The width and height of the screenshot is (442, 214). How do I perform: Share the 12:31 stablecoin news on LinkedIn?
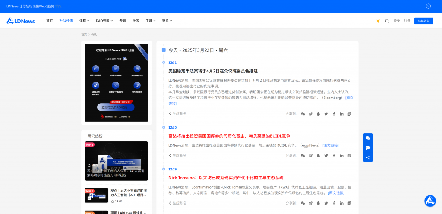coord(342,114)
